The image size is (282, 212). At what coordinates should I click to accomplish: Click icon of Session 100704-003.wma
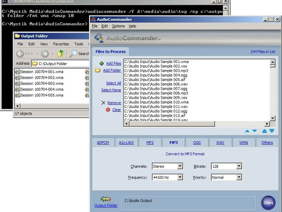(x=18, y=83)
